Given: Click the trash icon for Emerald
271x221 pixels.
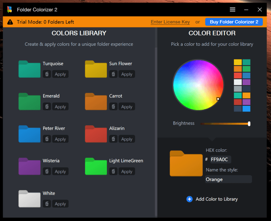Looking at the screenshot, I should 47,107.
